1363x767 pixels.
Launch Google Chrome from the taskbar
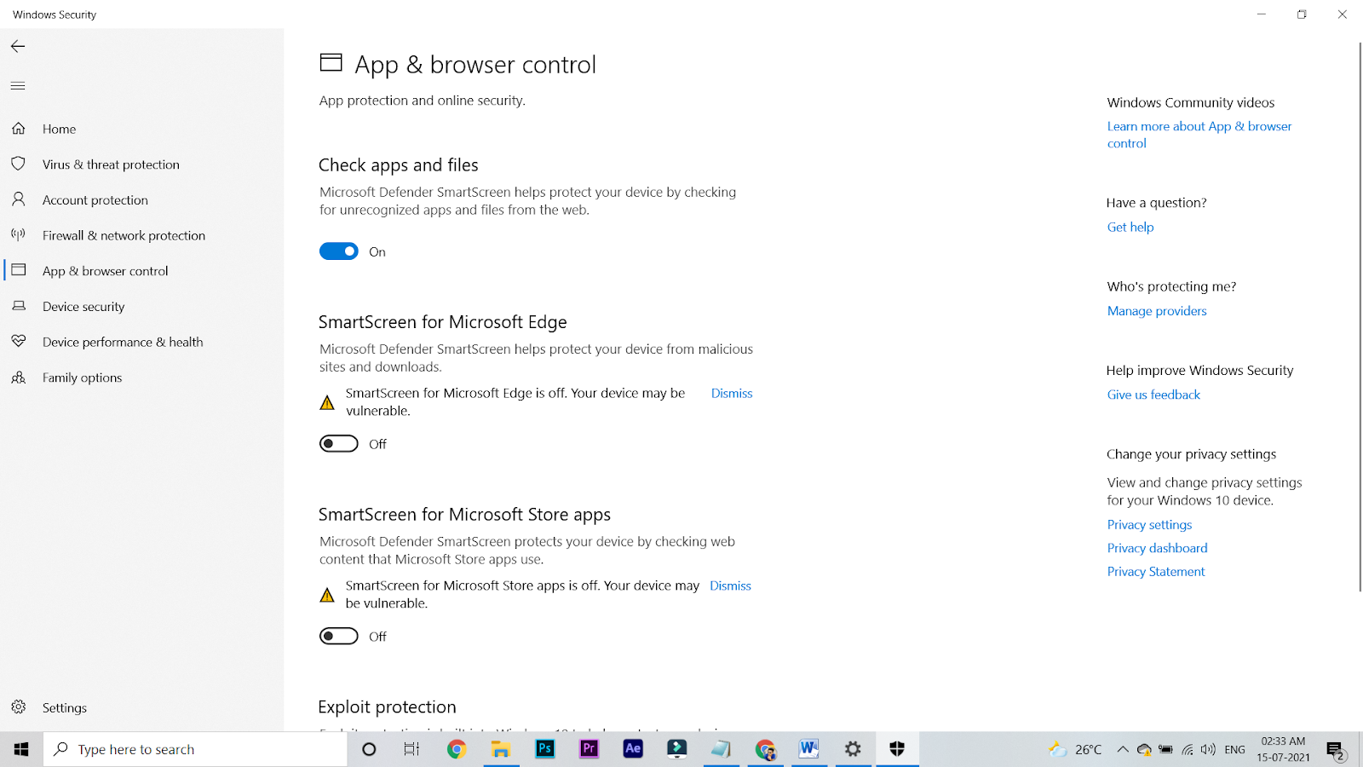pyautogui.click(x=457, y=749)
